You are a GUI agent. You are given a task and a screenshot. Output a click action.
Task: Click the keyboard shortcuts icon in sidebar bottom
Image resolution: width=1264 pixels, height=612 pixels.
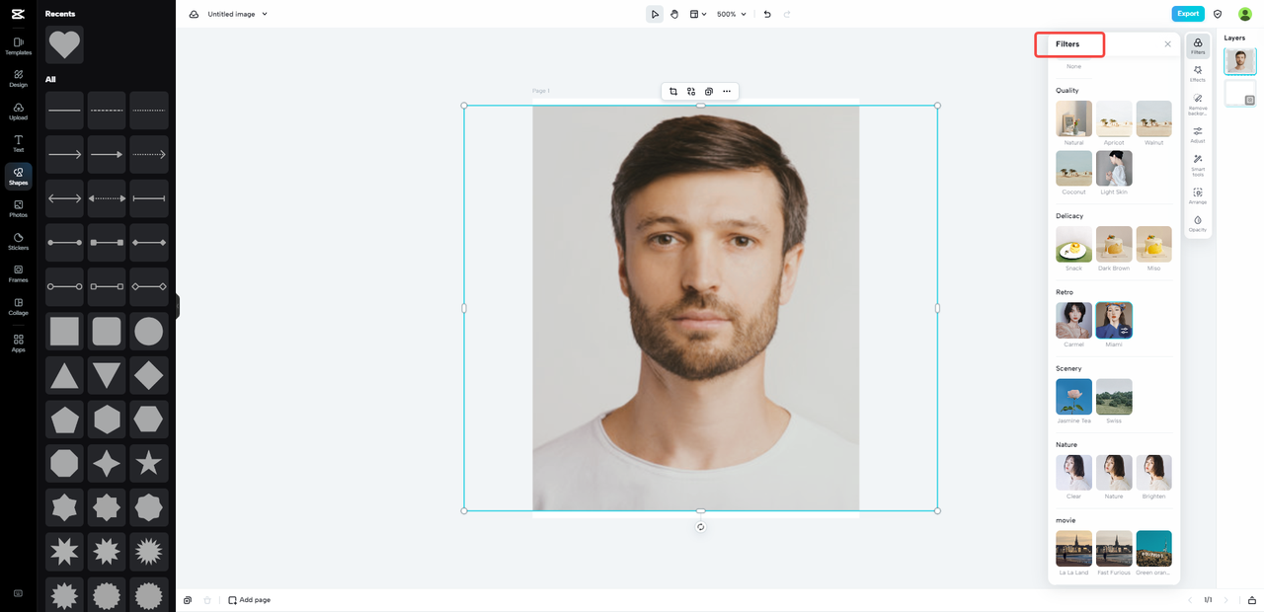pos(18,593)
